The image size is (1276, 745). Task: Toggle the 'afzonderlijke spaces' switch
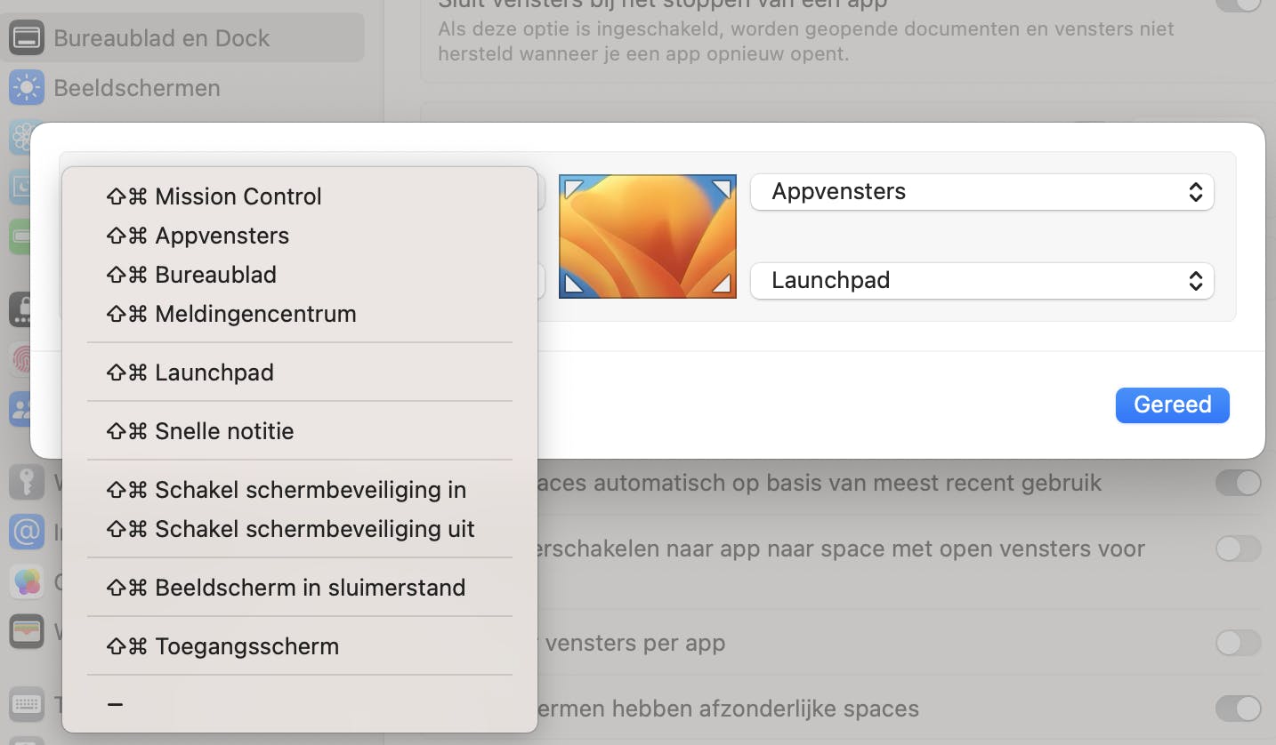tap(1238, 709)
